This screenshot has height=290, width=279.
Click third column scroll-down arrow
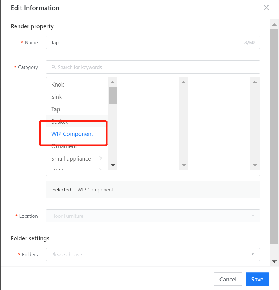click(255, 165)
